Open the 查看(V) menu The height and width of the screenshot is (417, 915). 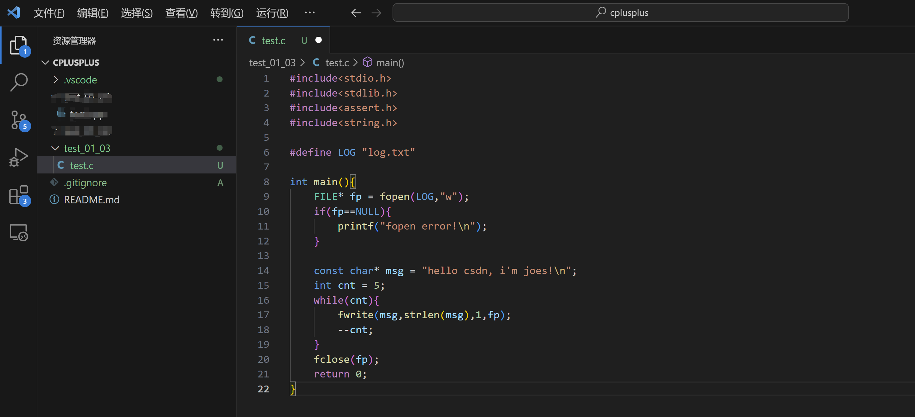181,13
